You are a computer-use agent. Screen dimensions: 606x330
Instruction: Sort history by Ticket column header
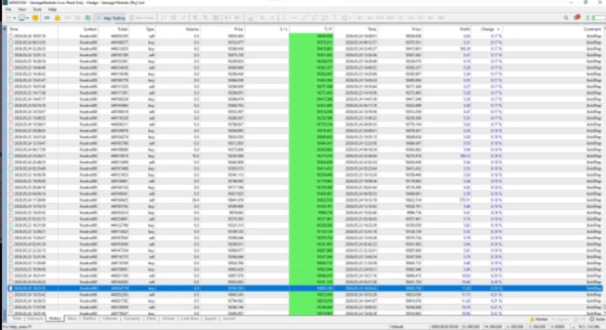point(122,29)
